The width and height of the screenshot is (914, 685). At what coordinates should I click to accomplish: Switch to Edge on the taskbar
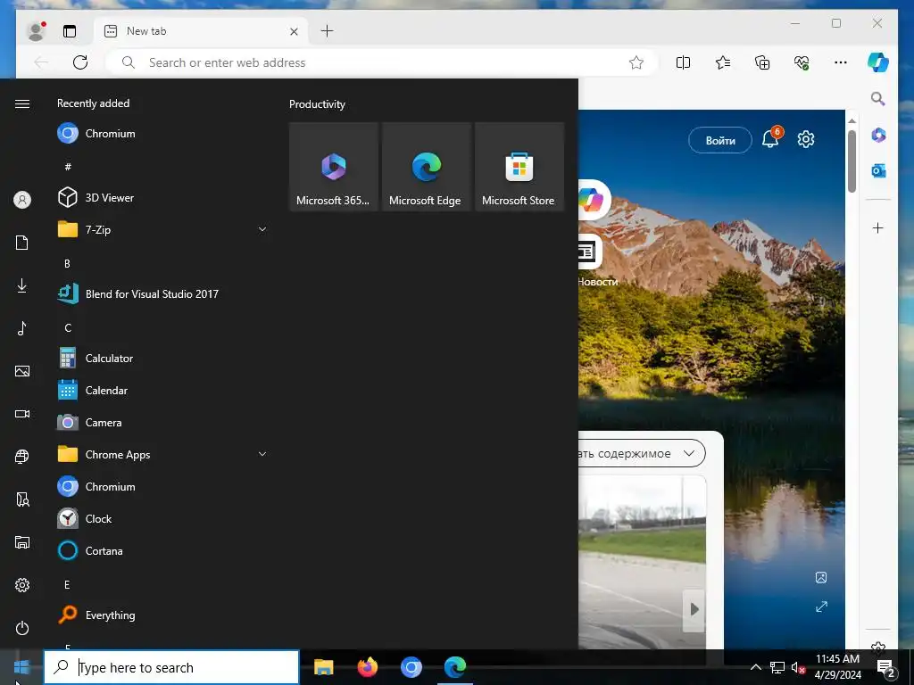tap(454, 667)
